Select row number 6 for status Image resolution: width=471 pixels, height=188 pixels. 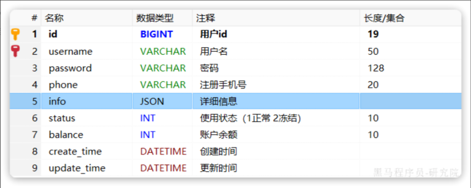click(x=34, y=118)
